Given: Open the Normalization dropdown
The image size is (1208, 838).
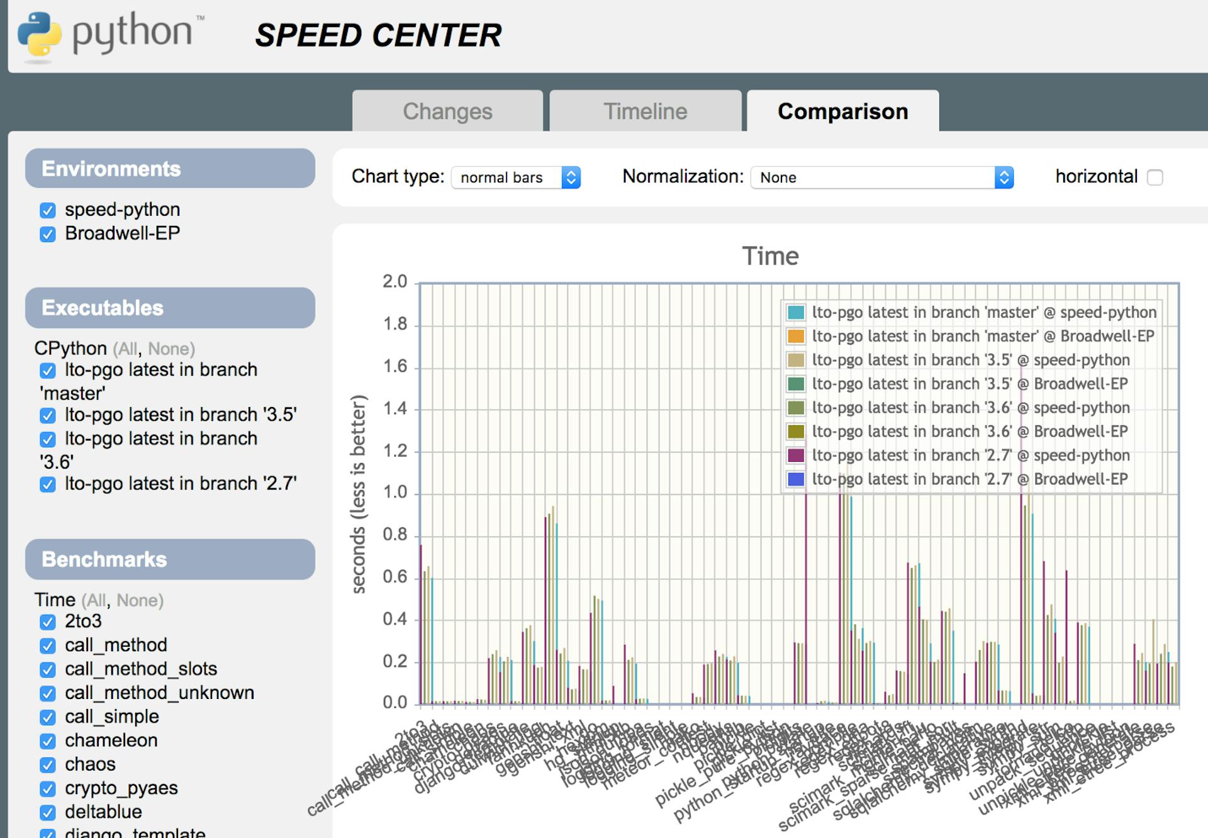Looking at the screenshot, I should pyautogui.click(x=881, y=177).
